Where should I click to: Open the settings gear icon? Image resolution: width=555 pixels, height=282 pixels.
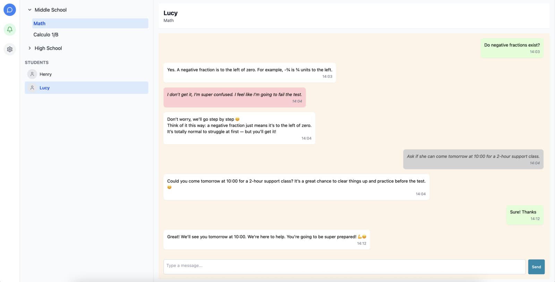click(x=10, y=49)
